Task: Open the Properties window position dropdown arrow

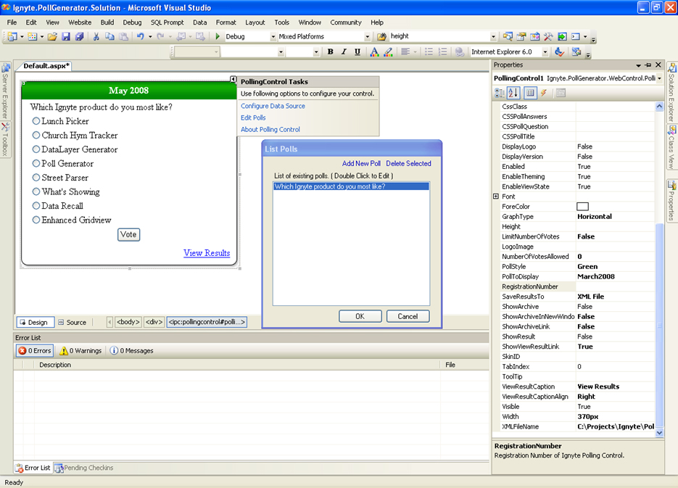Action: [x=638, y=65]
